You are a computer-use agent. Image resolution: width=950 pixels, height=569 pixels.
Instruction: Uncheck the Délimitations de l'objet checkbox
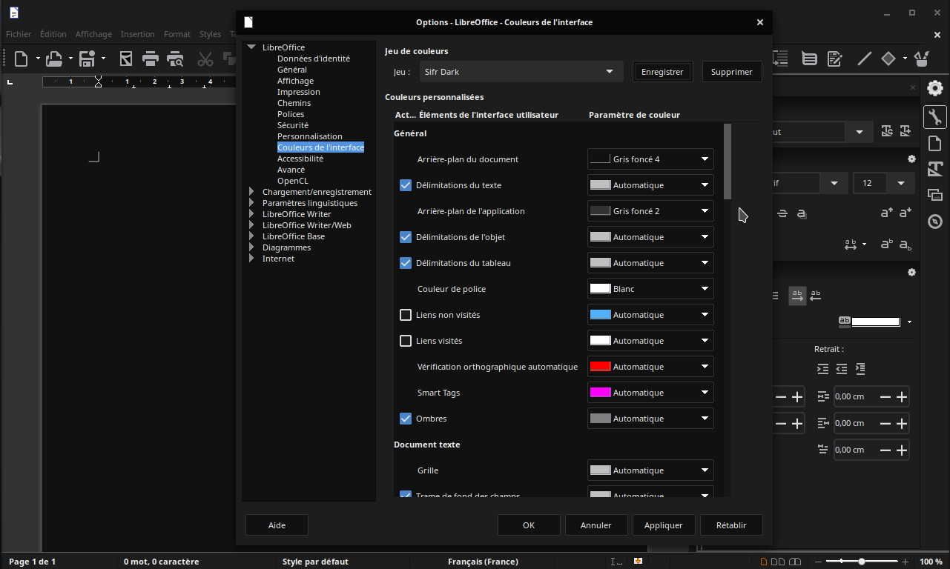tap(406, 237)
